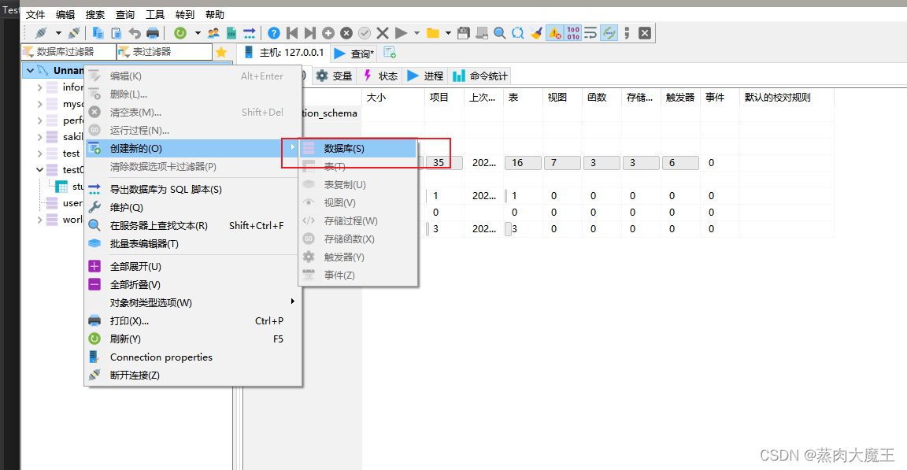Click the Undo arrow icon
The height and width of the screenshot is (470, 907).
[135, 33]
